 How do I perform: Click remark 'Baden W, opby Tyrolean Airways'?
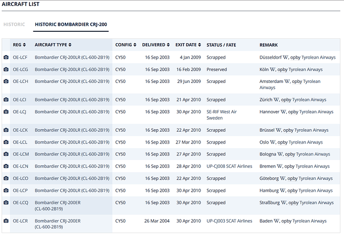[x=293, y=221]
